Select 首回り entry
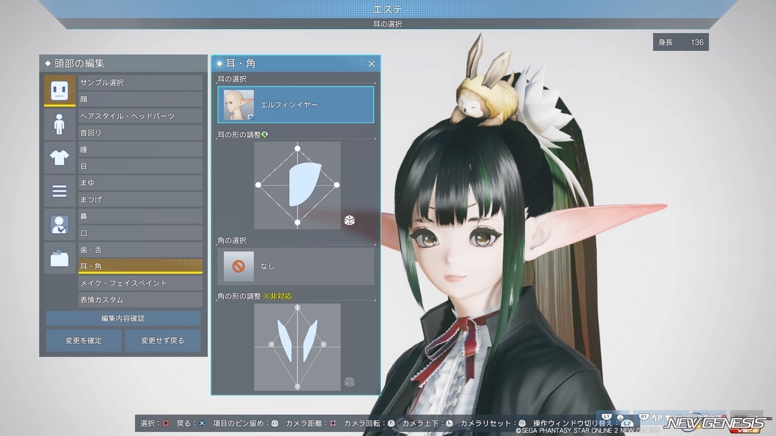Image resolution: width=776 pixels, height=436 pixels. [140, 133]
